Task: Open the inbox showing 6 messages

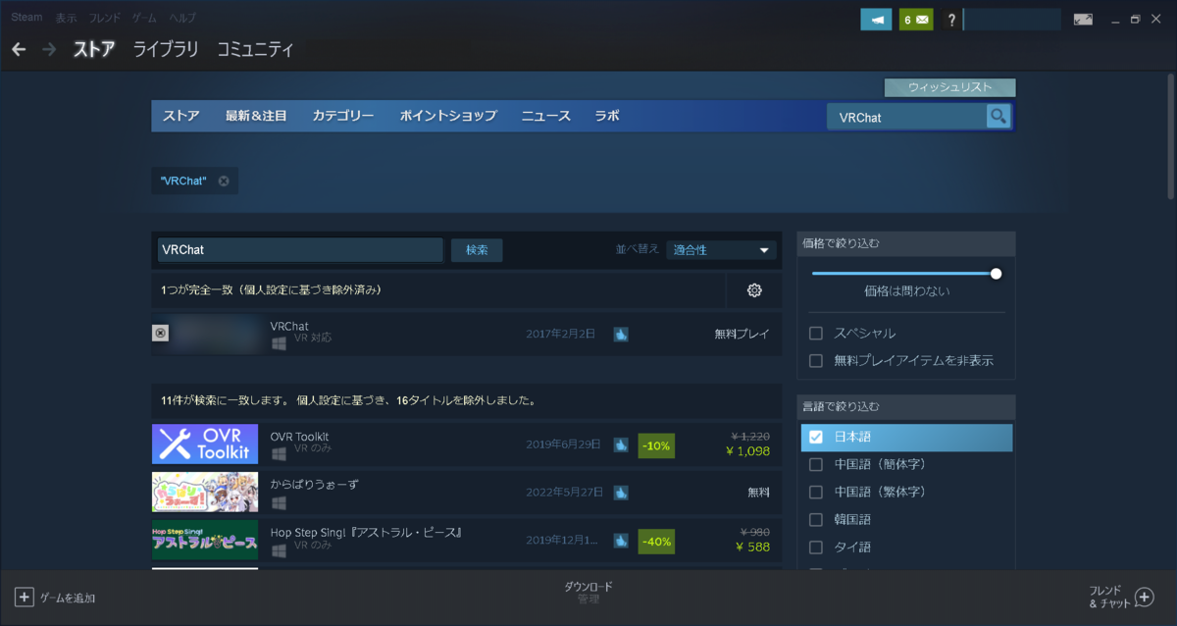Action: pyautogui.click(x=916, y=20)
